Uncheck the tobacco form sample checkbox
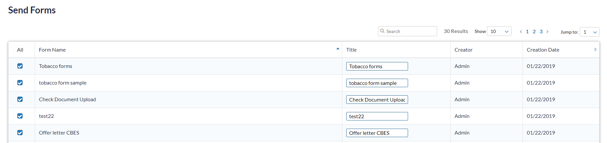 20,83
